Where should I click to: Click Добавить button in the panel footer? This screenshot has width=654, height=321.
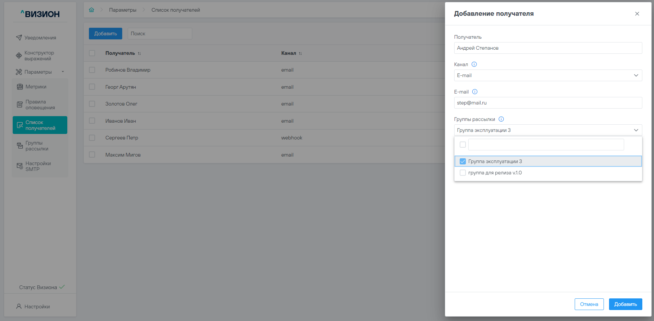pyautogui.click(x=625, y=304)
